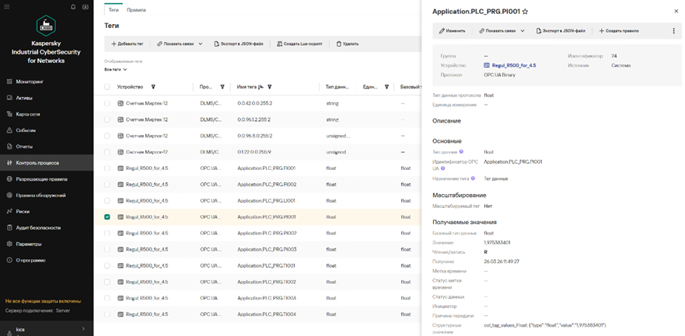Expand the user account menu at sidebar bottom
685x336 pixels.
tap(83, 329)
